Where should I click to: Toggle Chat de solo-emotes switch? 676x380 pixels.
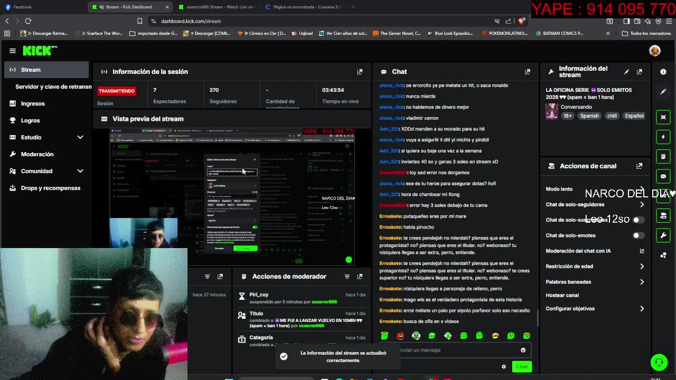639,235
